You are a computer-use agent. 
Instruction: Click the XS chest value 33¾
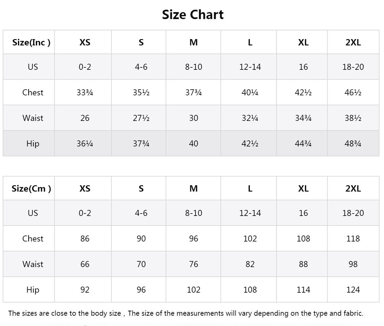click(x=85, y=92)
